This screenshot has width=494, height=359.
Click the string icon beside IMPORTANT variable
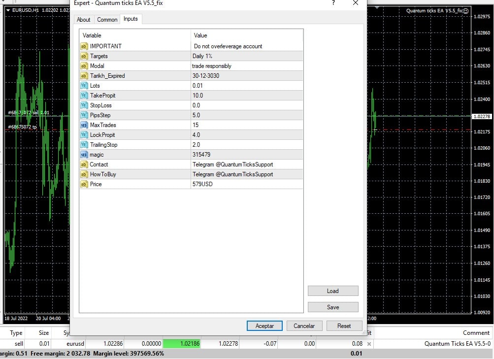84,46
